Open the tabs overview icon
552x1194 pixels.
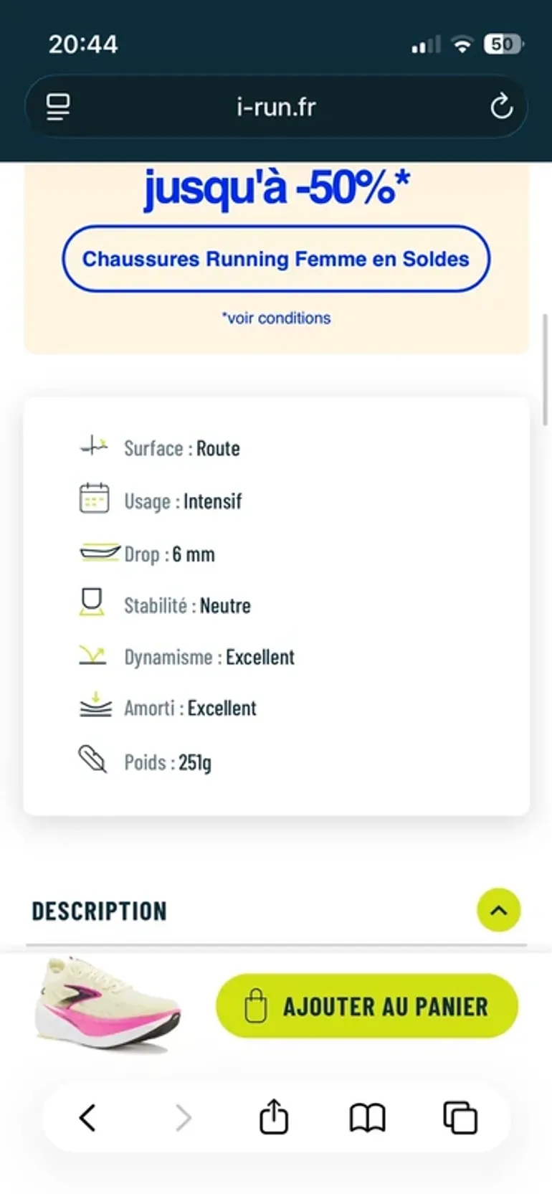[x=460, y=1117]
